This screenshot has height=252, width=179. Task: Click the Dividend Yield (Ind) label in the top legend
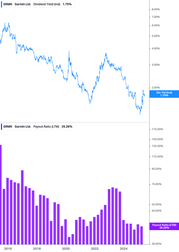pyautogui.click(x=47, y=4)
